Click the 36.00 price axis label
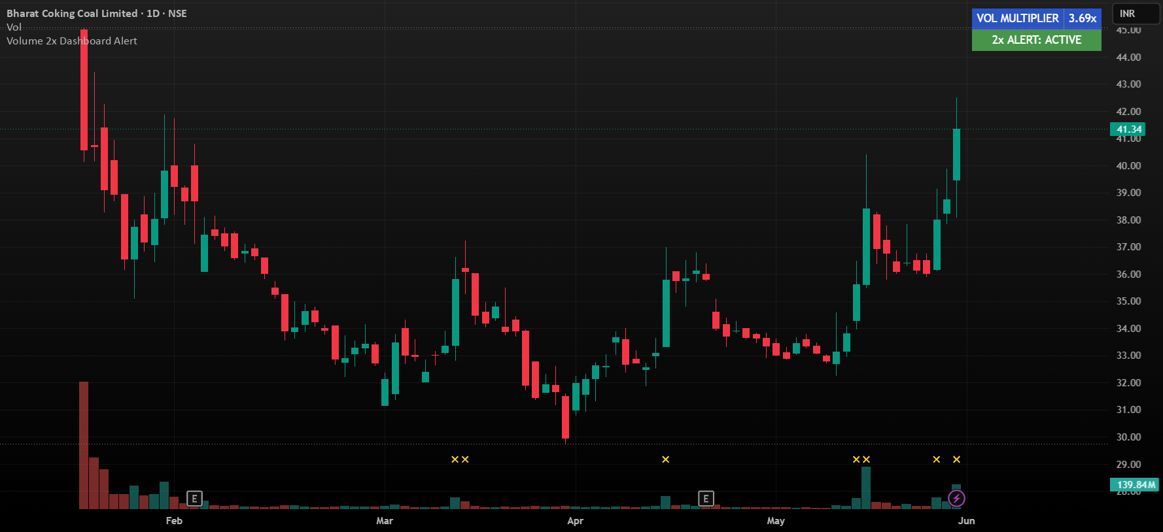This screenshot has height=532, width=1163. tap(1128, 274)
